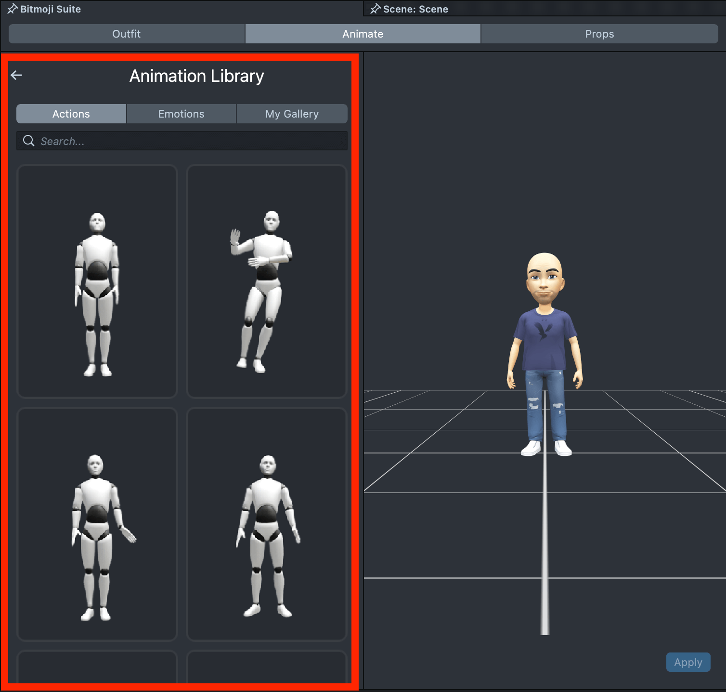The width and height of the screenshot is (726, 692).
Task: Choose the robot animation with raised hand
Action: (266, 281)
